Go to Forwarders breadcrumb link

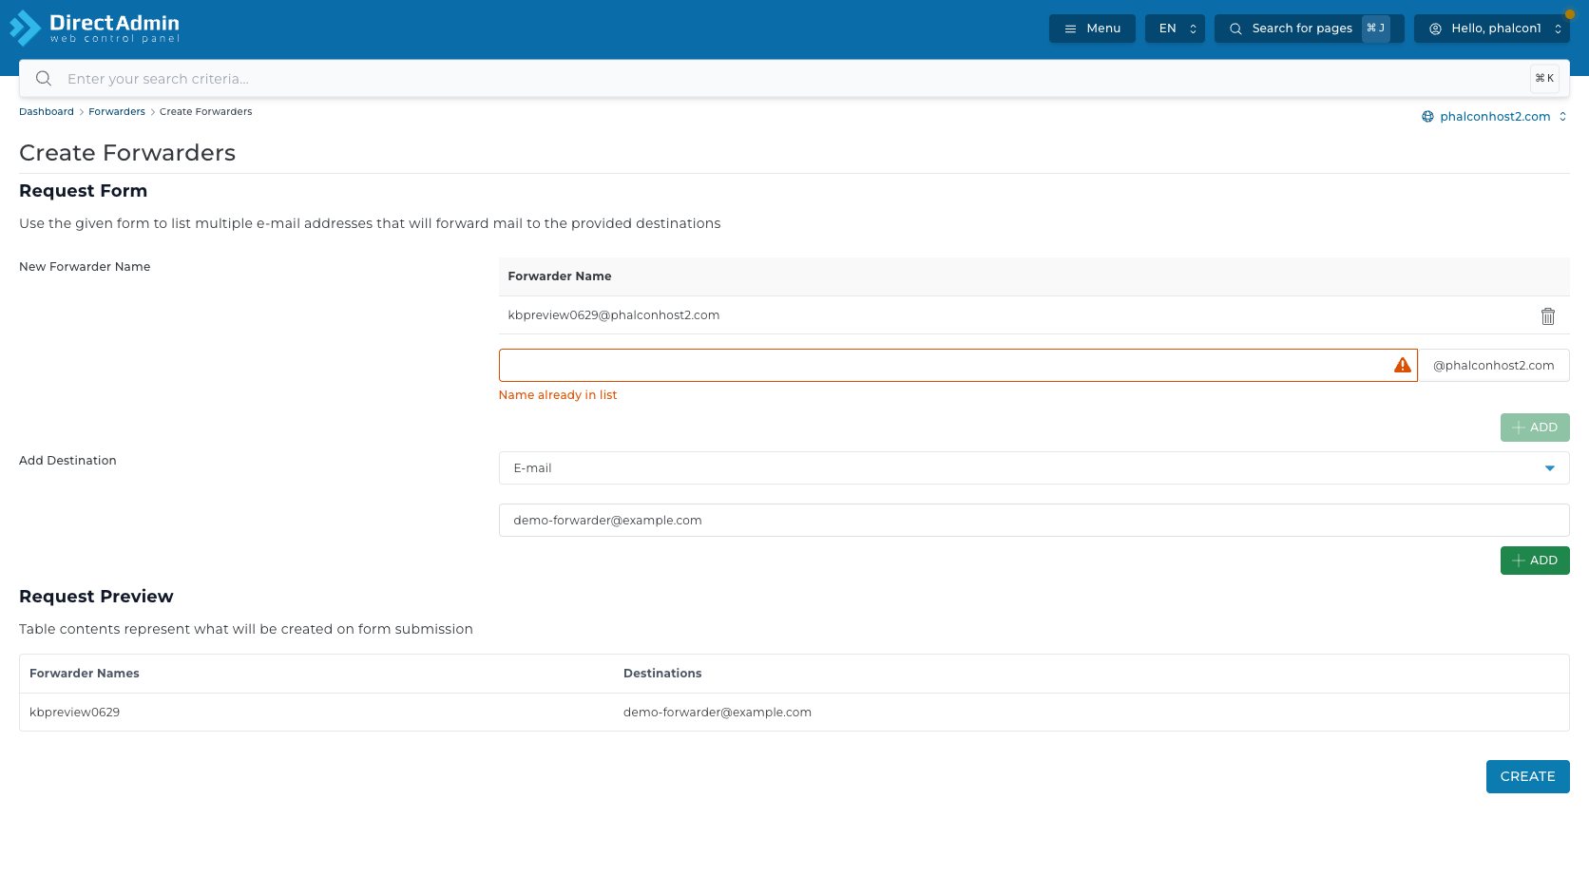[117, 112]
